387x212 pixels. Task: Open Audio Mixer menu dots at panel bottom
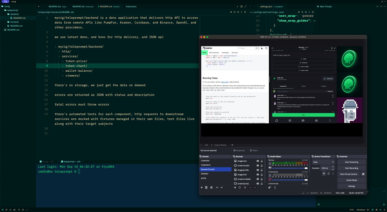275,187
